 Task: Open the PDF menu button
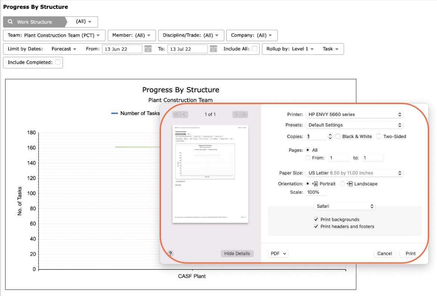click(x=278, y=253)
